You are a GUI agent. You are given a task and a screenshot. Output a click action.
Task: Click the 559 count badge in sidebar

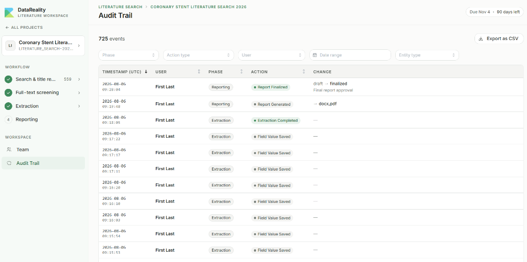[x=67, y=79]
